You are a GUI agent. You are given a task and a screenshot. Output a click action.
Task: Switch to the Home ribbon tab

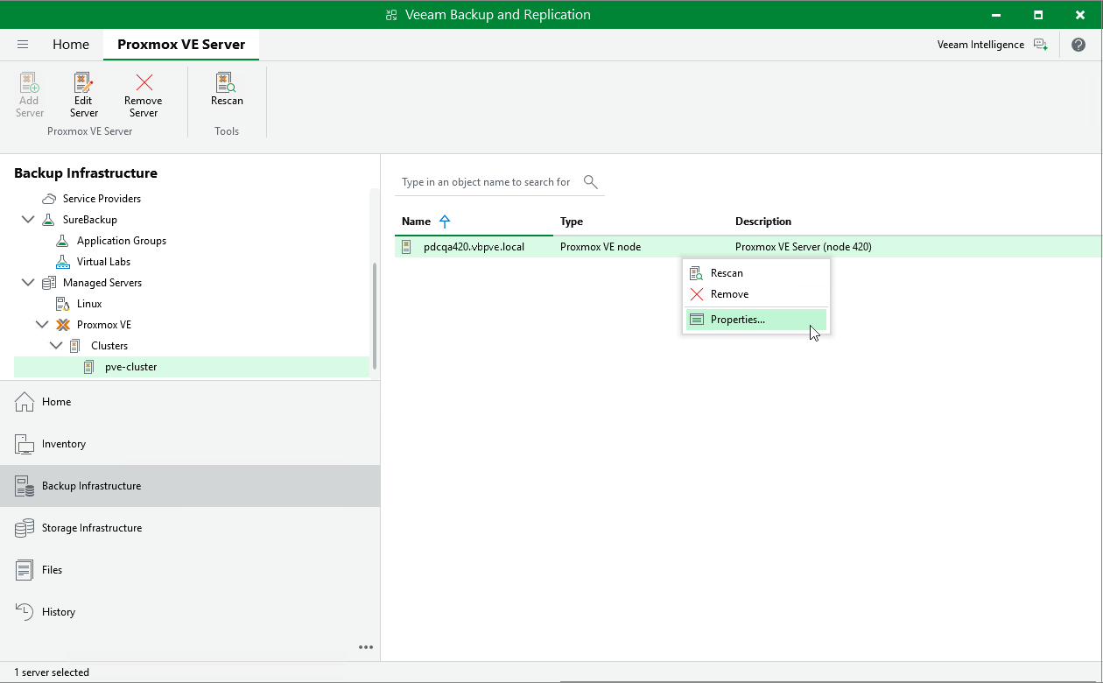coord(70,45)
